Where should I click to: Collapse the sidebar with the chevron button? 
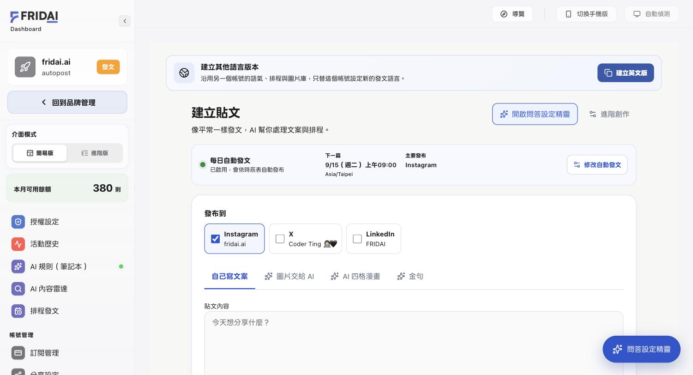click(x=125, y=21)
